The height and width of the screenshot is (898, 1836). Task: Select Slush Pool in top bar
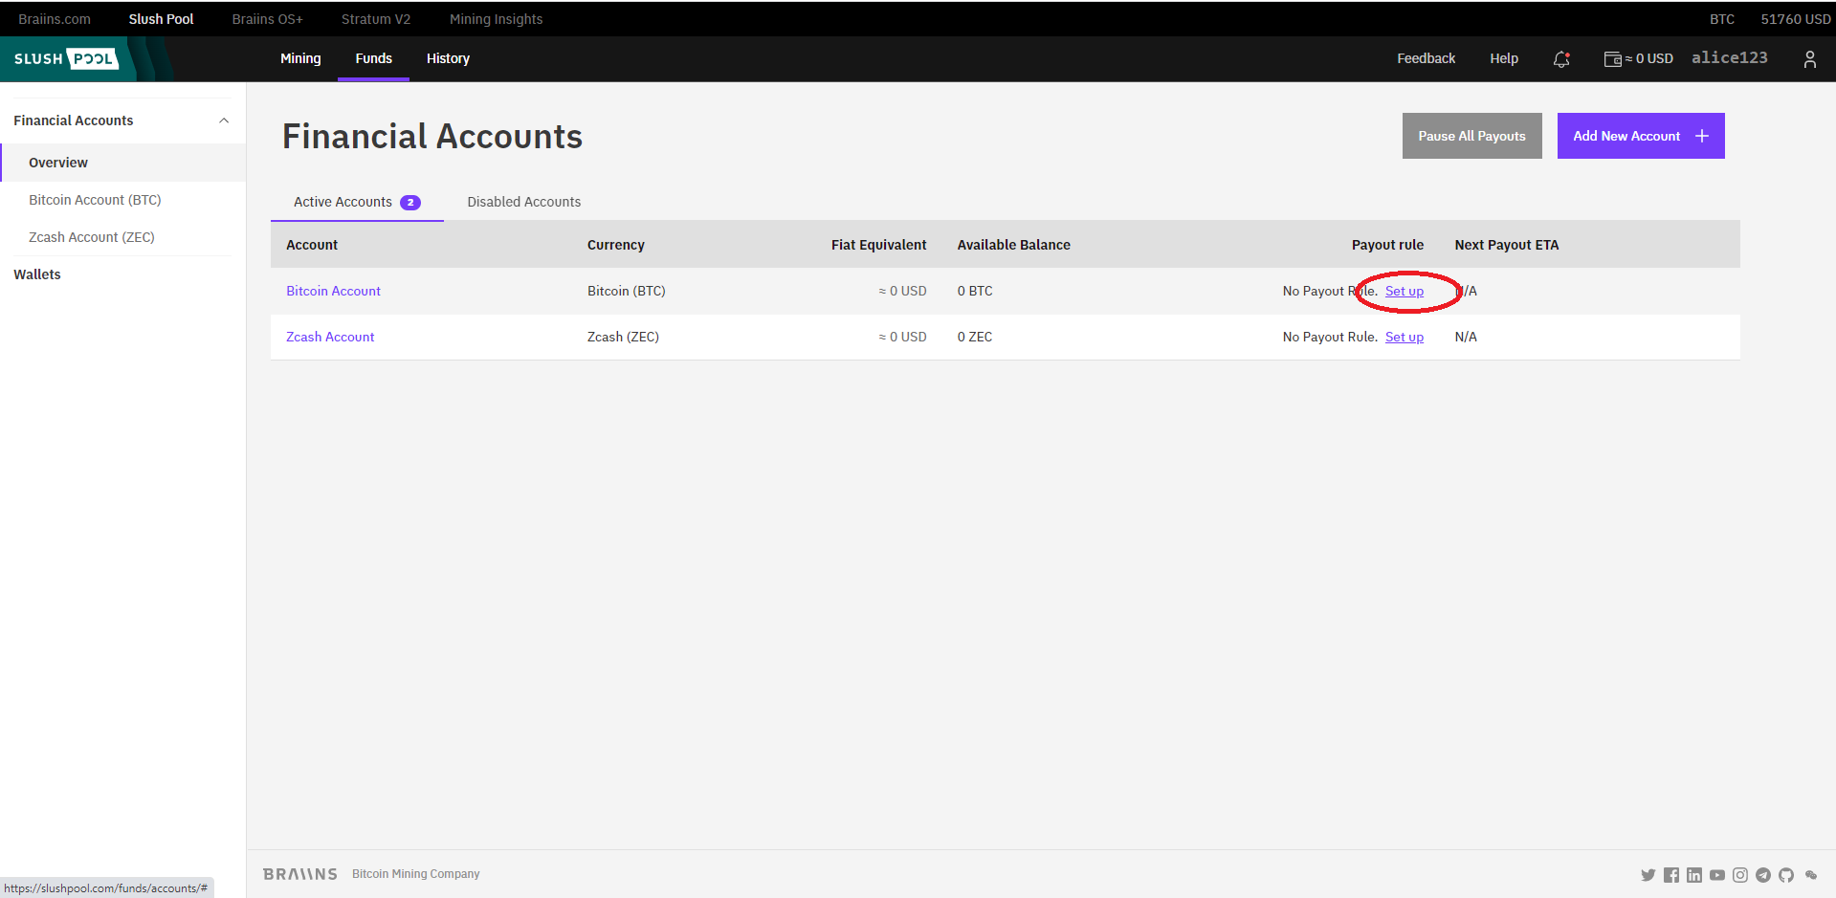(161, 19)
